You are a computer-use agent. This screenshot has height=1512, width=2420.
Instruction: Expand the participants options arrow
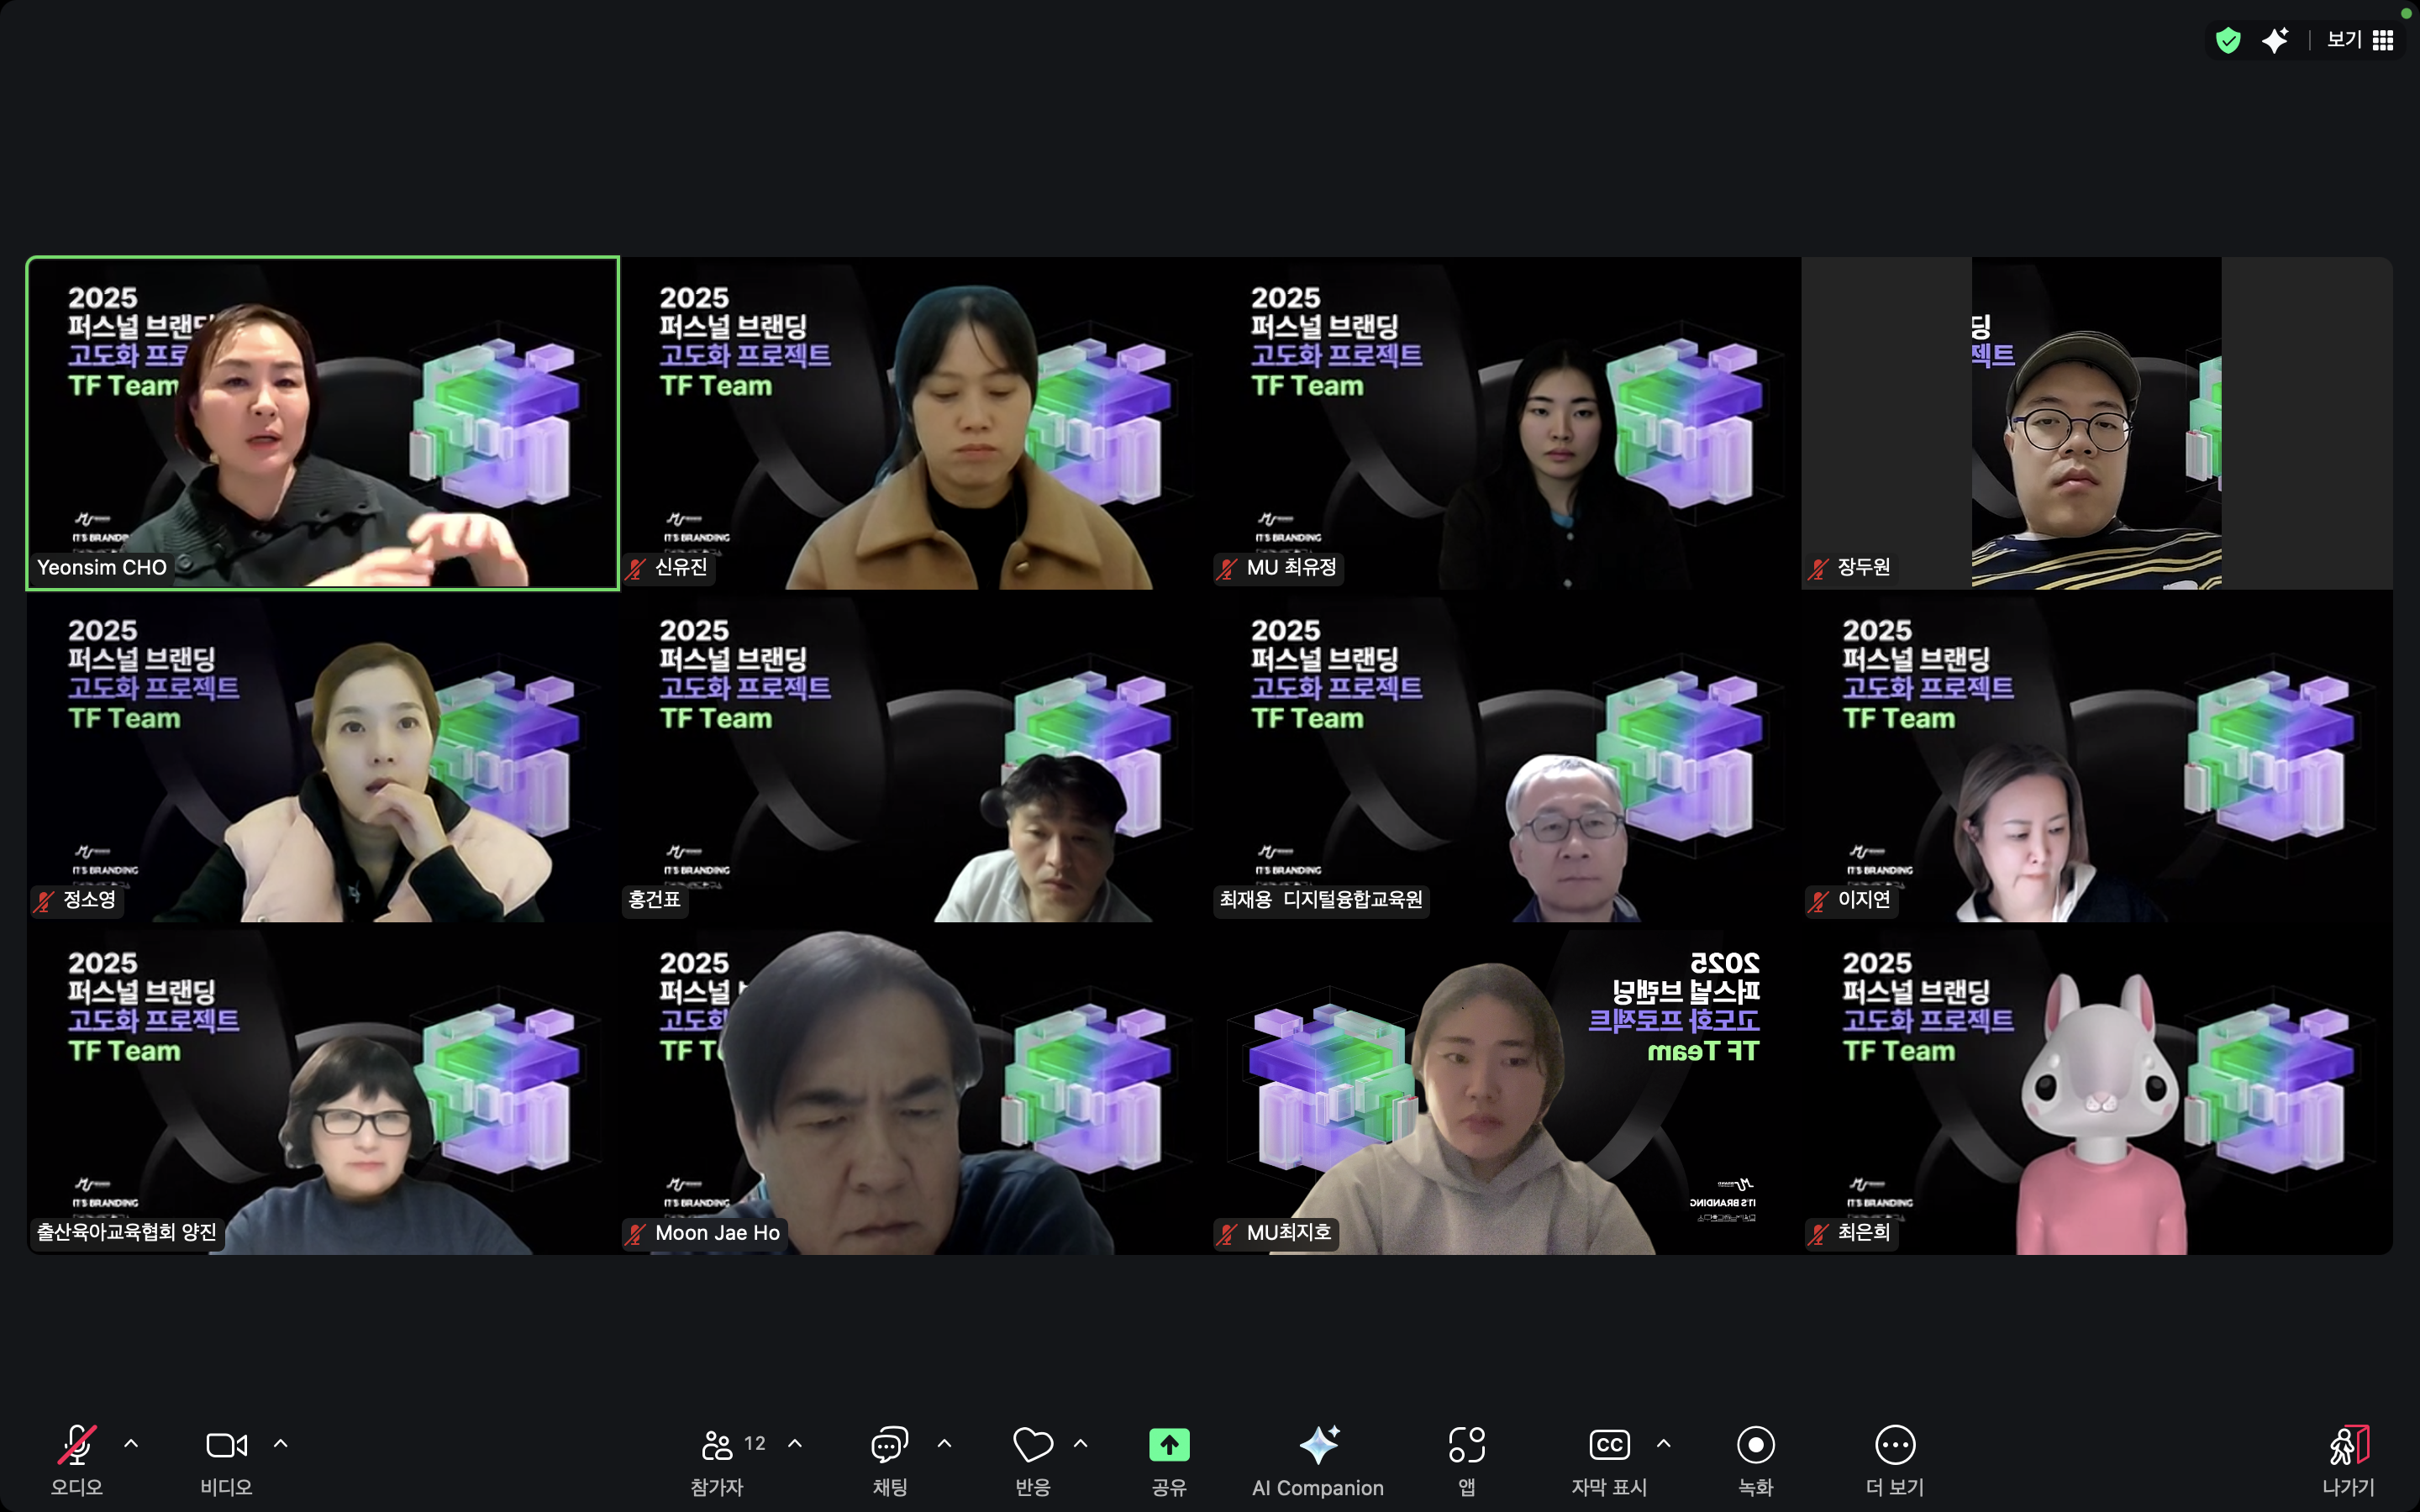pyautogui.click(x=795, y=1444)
